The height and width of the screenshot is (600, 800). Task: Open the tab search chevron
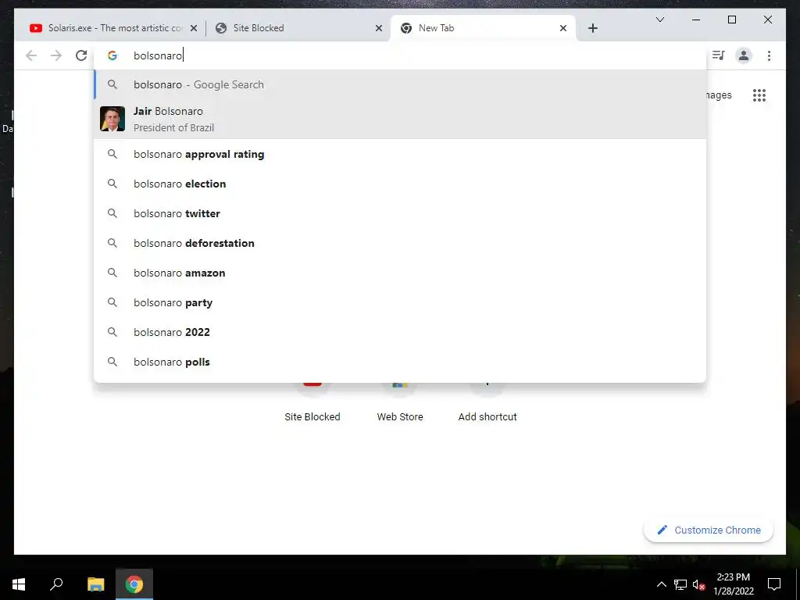[x=659, y=20]
